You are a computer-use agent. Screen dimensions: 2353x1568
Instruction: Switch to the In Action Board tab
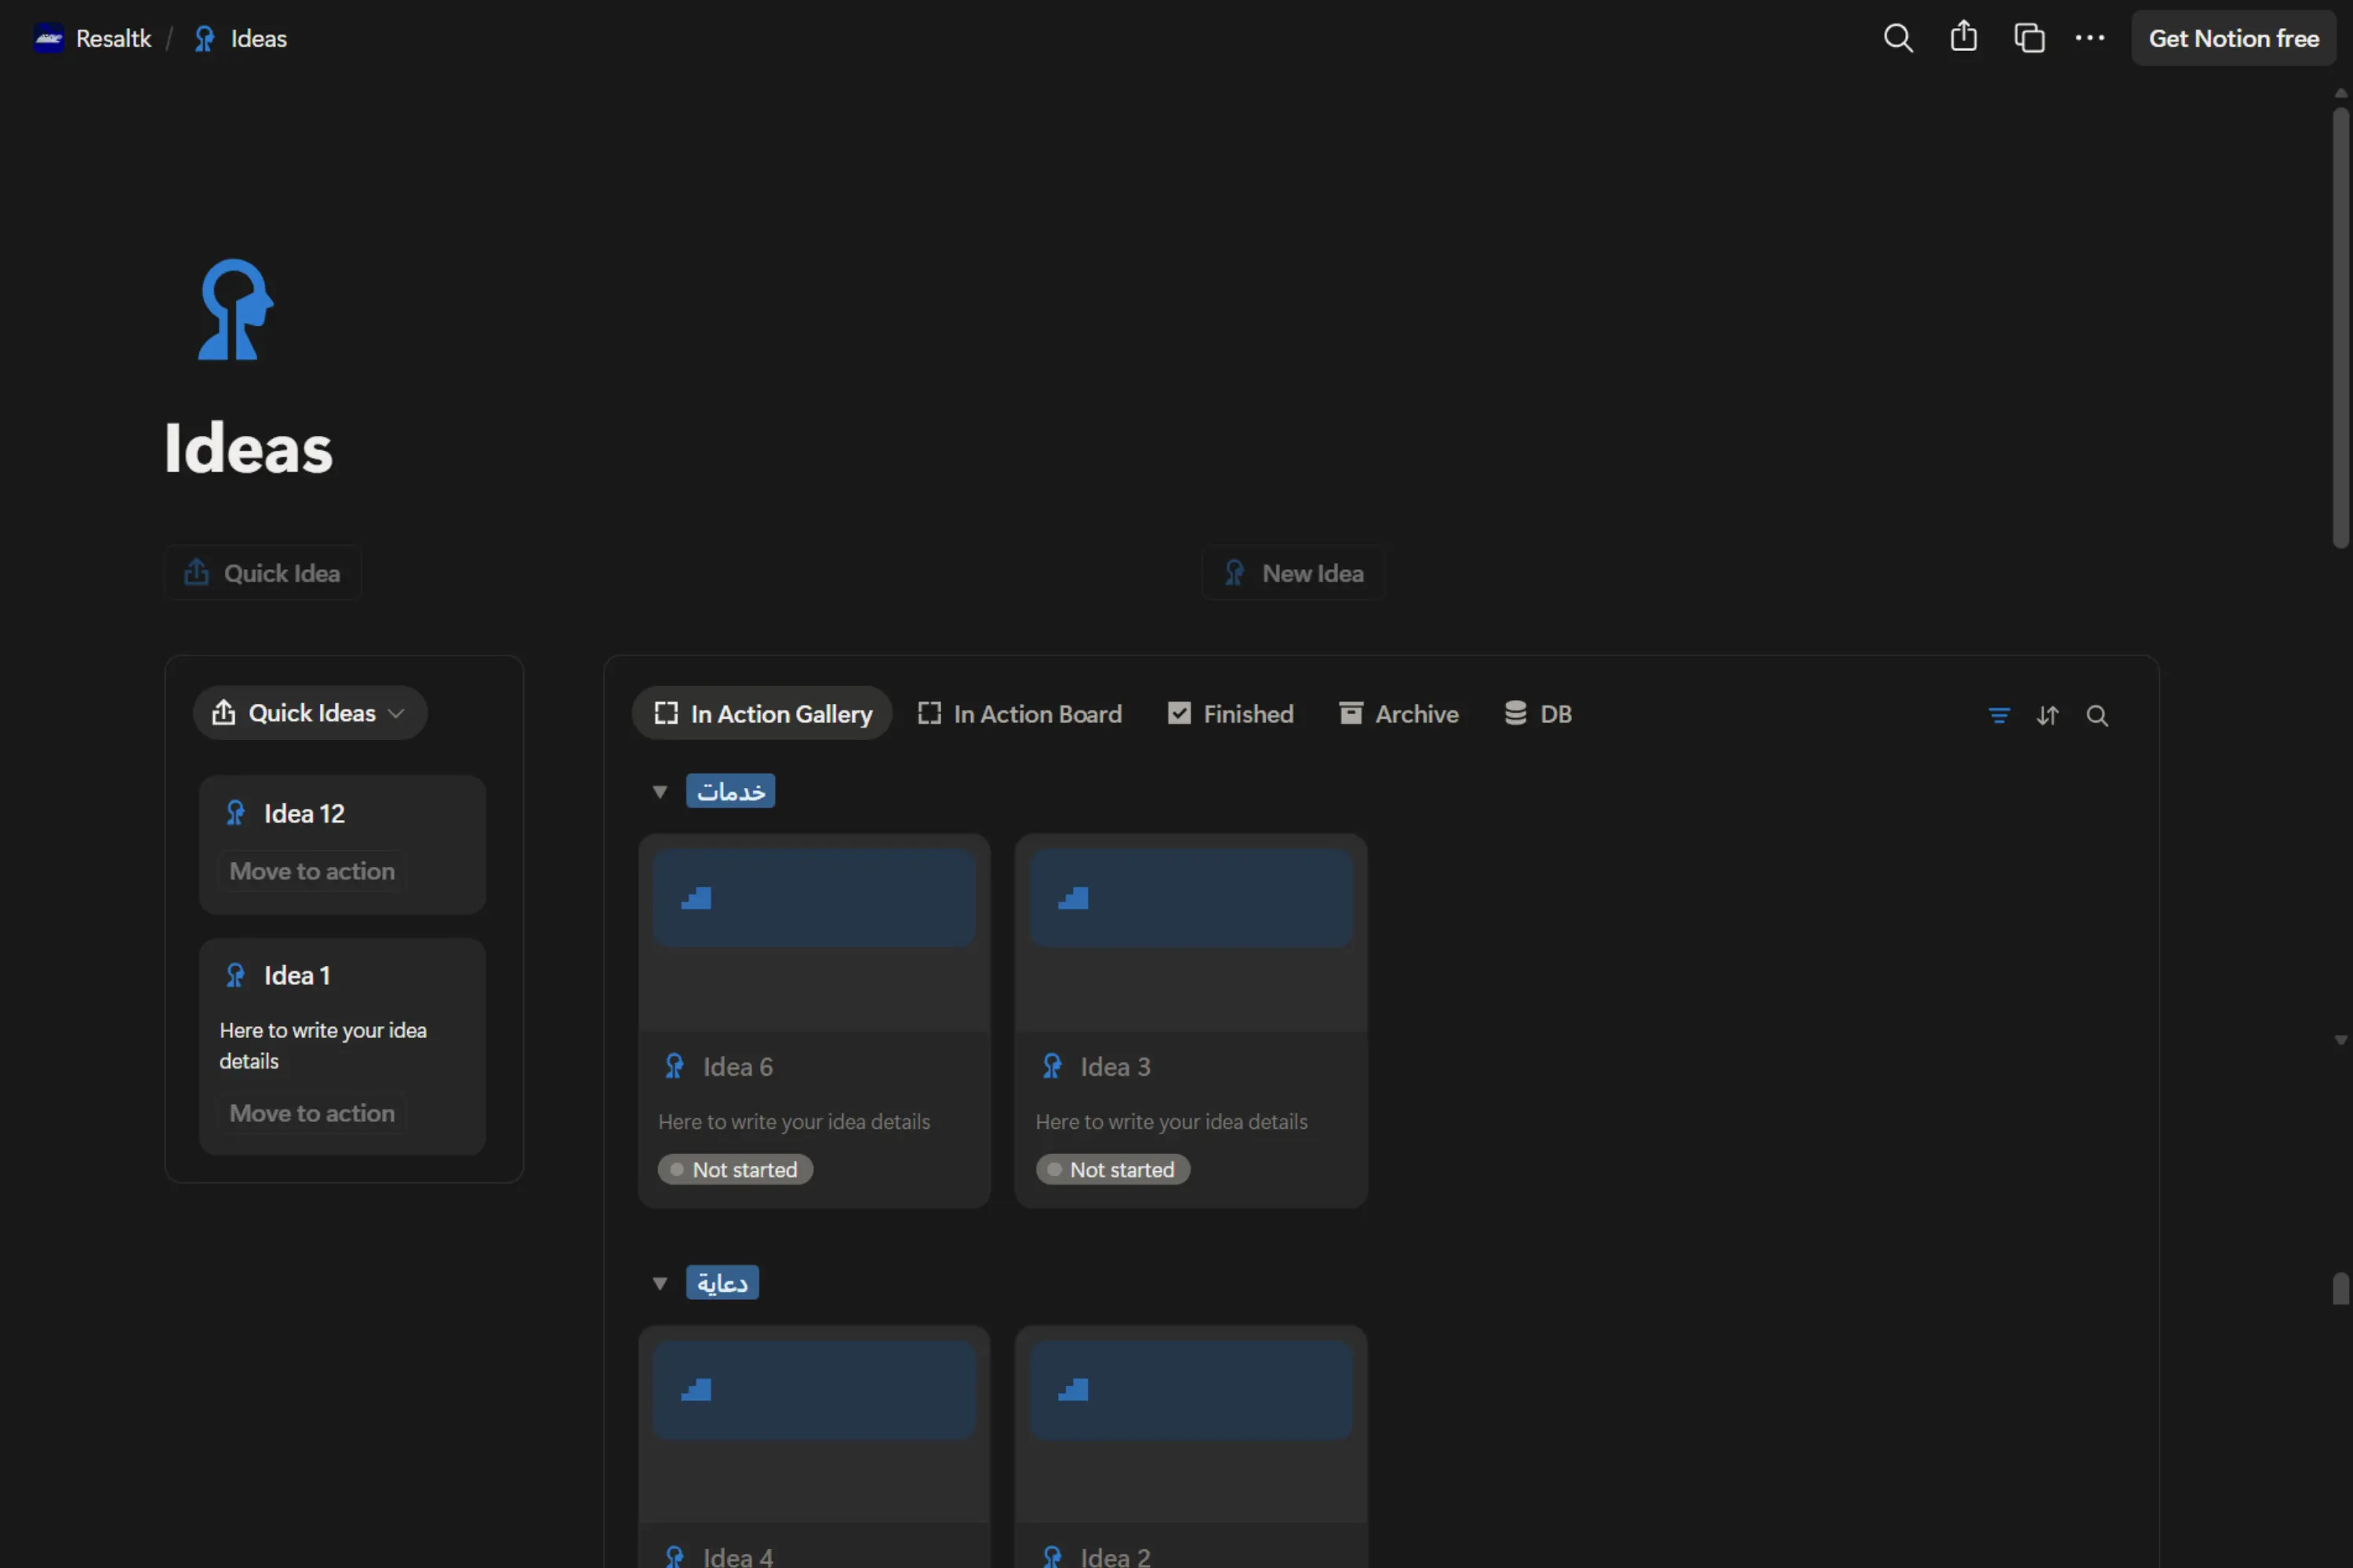[1020, 714]
